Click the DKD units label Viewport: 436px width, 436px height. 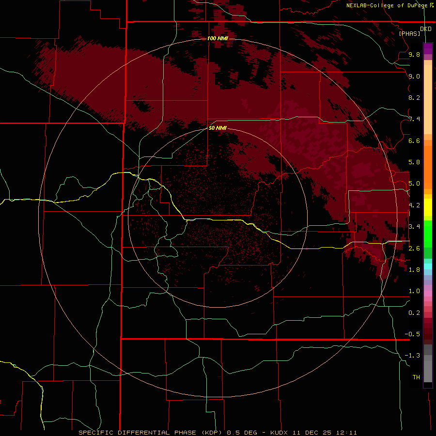(426, 29)
